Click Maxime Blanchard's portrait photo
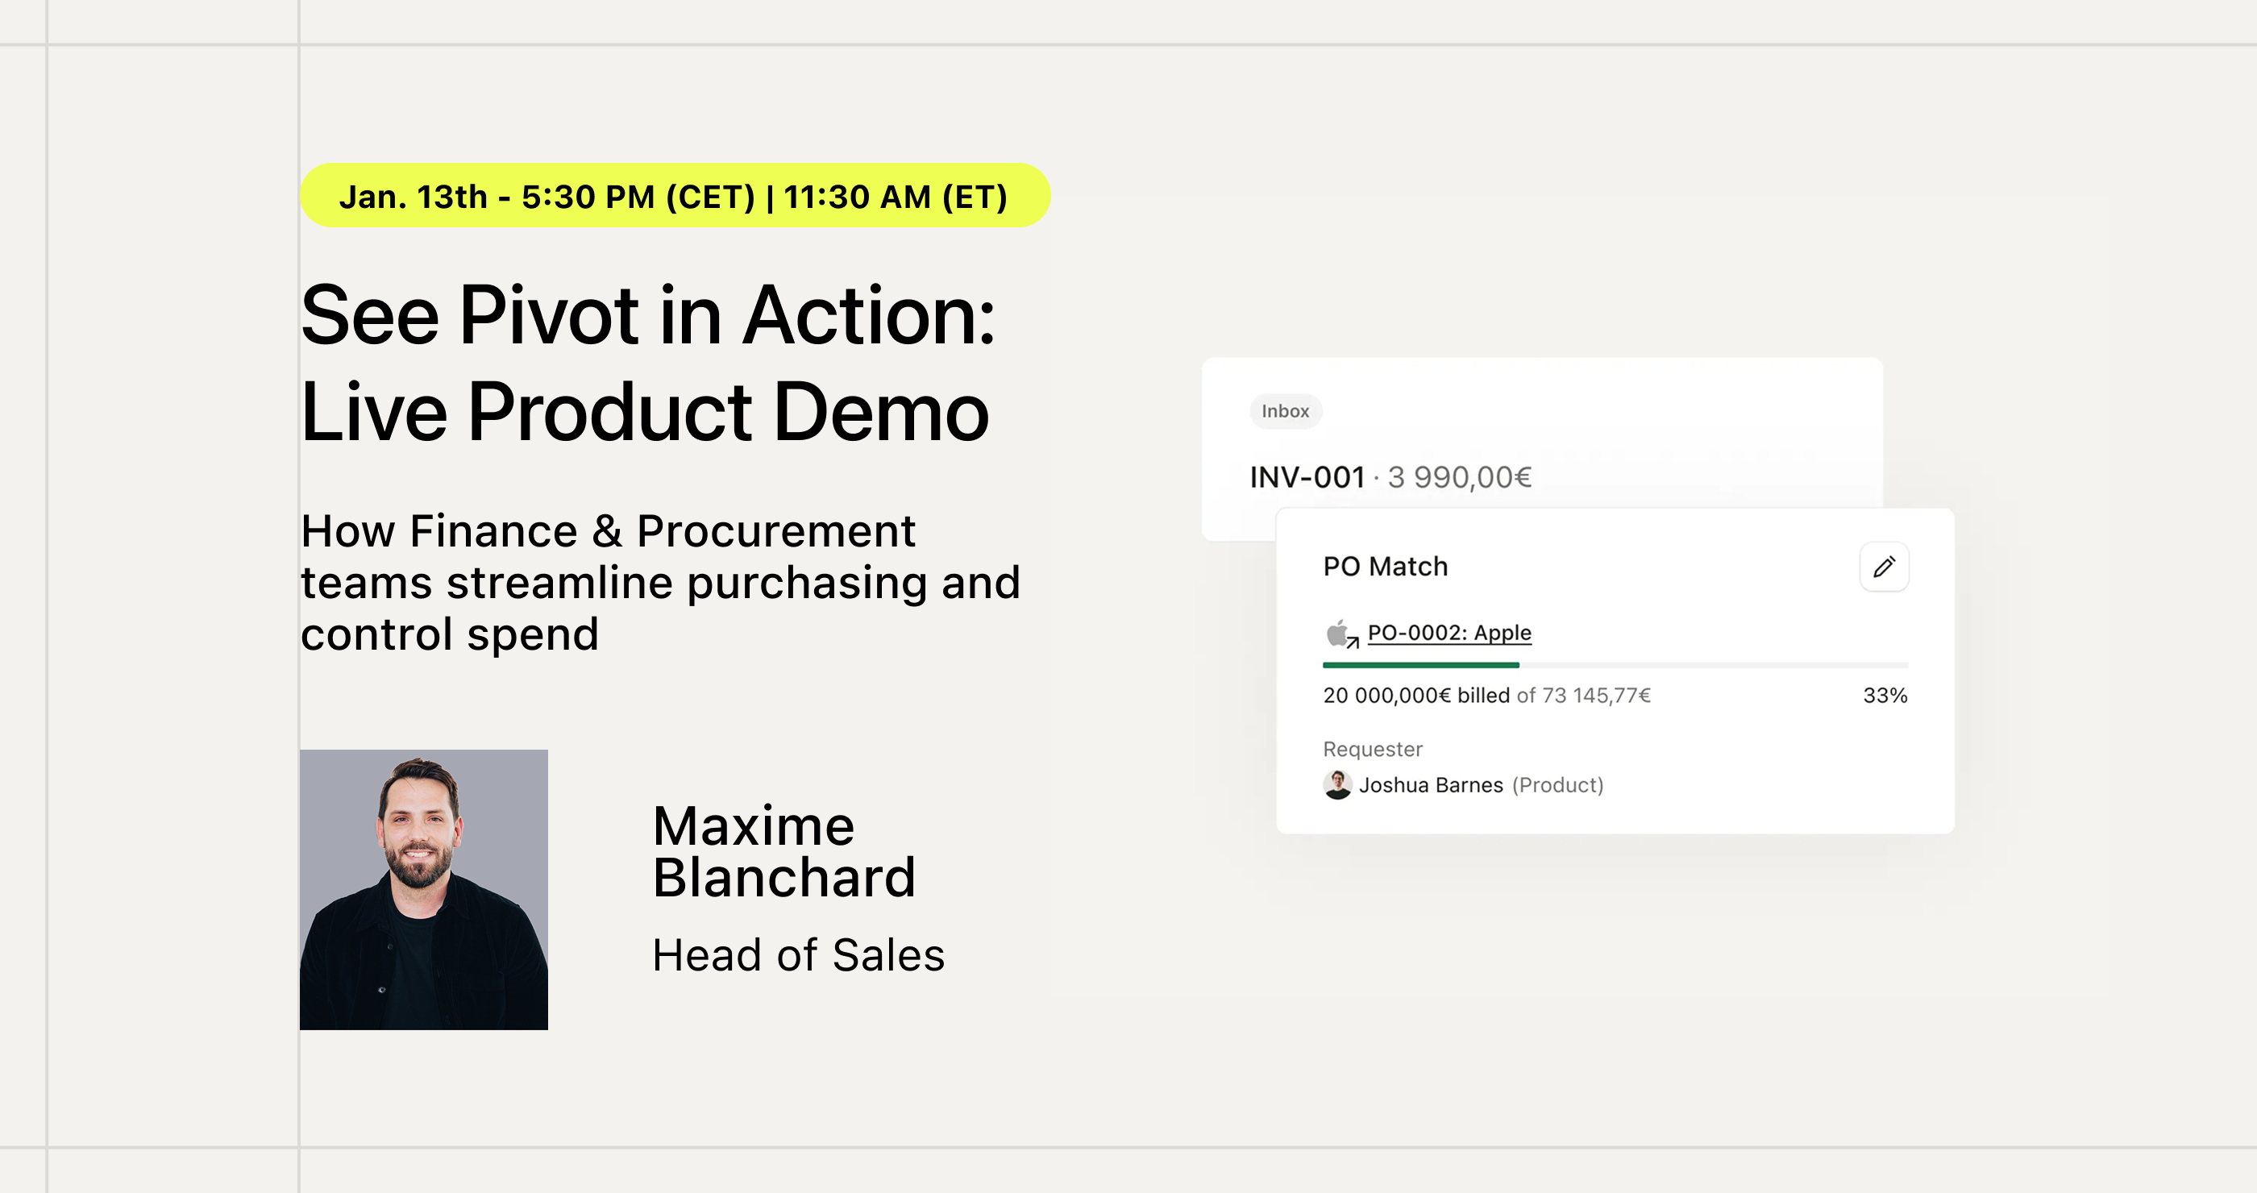 [x=424, y=889]
